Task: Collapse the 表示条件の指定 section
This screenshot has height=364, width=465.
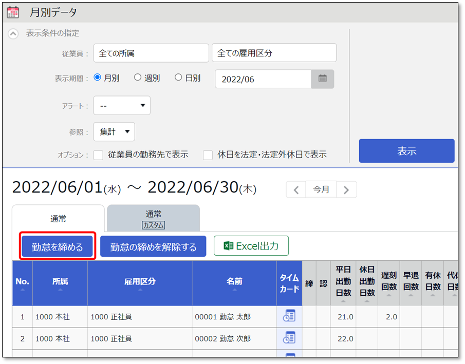Action: coord(13,33)
